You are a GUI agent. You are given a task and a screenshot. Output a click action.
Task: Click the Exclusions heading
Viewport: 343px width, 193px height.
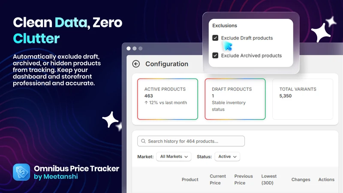225,26
